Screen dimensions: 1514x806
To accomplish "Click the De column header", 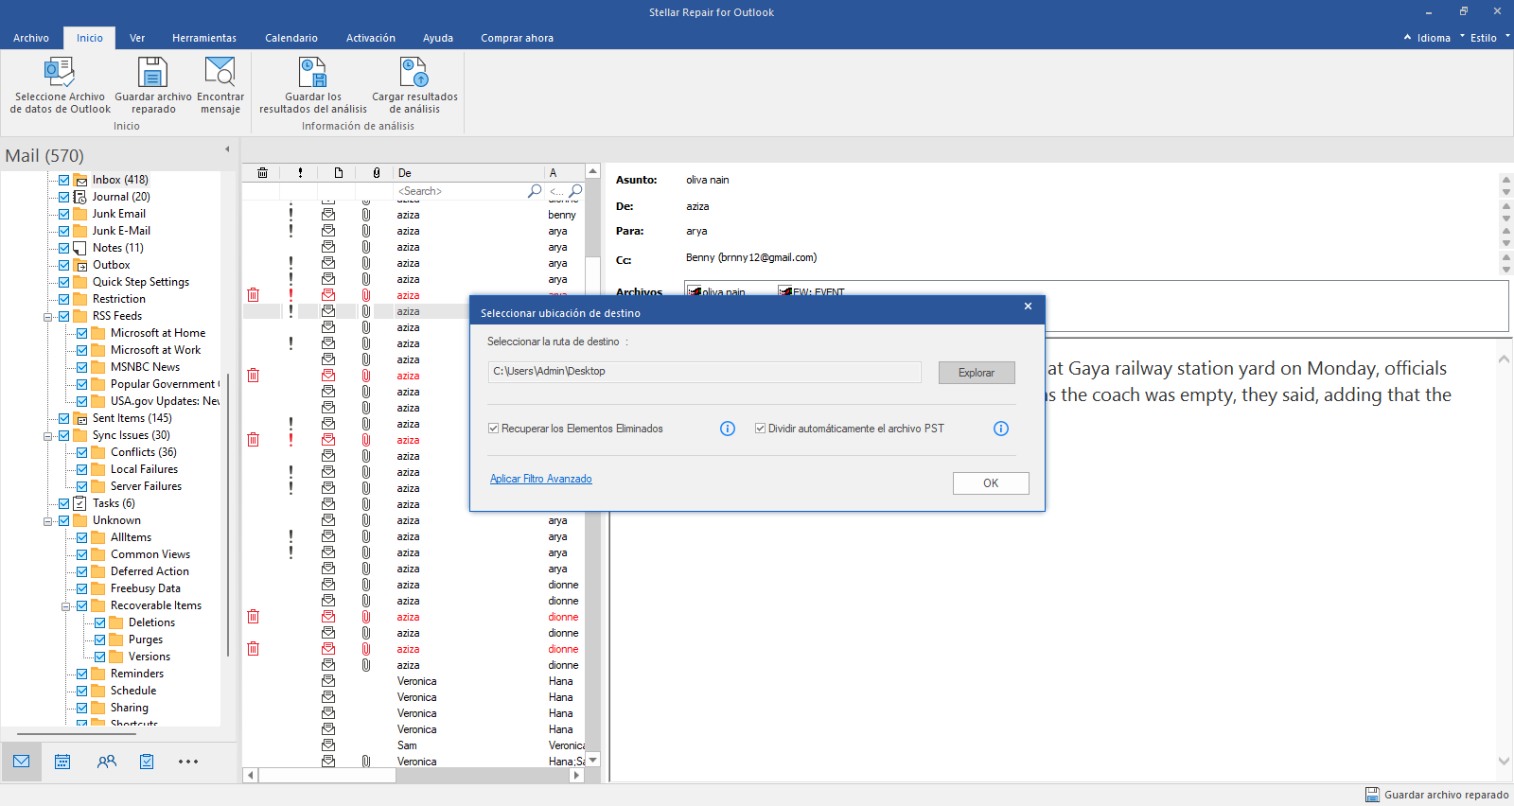I will click(x=469, y=172).
